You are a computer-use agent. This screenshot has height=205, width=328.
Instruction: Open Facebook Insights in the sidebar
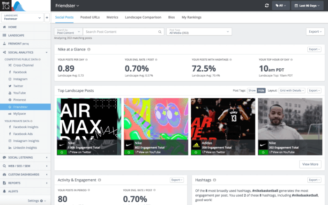coord(25,127)
